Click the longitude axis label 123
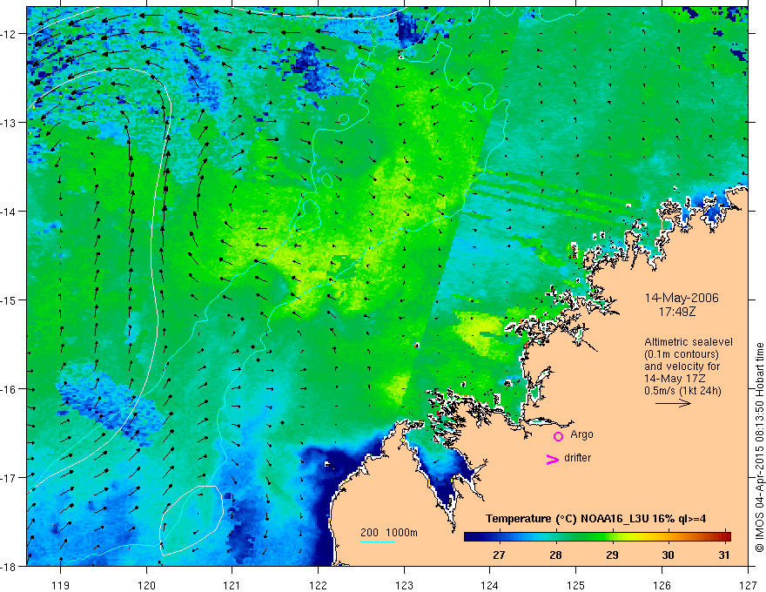This screenshot has height=592, width=766. (x=404, y=585)
